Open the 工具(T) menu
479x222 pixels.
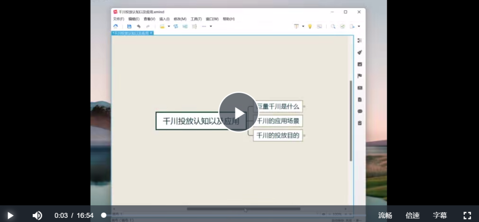(196, 19)
